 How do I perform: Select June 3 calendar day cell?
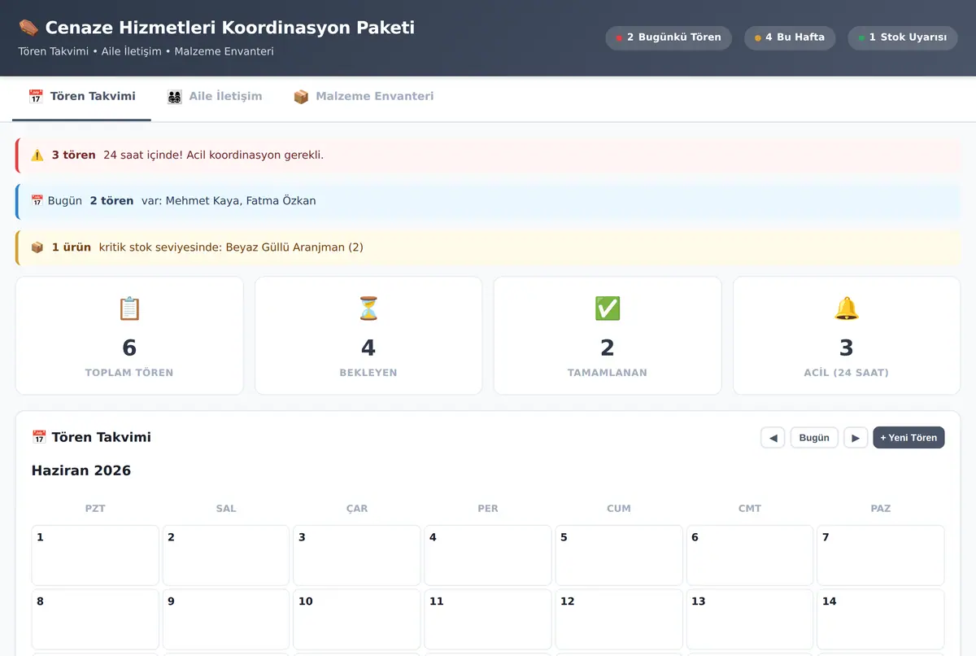pyautogui.click(x=357, y=555)
